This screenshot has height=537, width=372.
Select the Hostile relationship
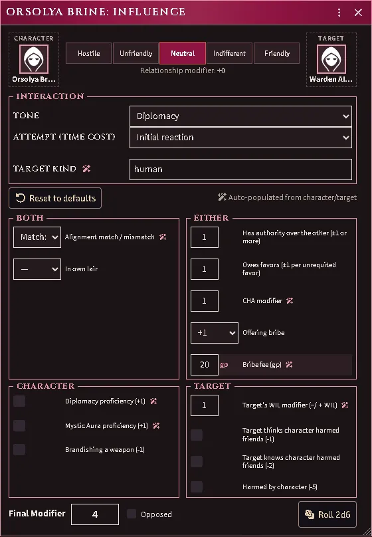[x=88, y=53]
